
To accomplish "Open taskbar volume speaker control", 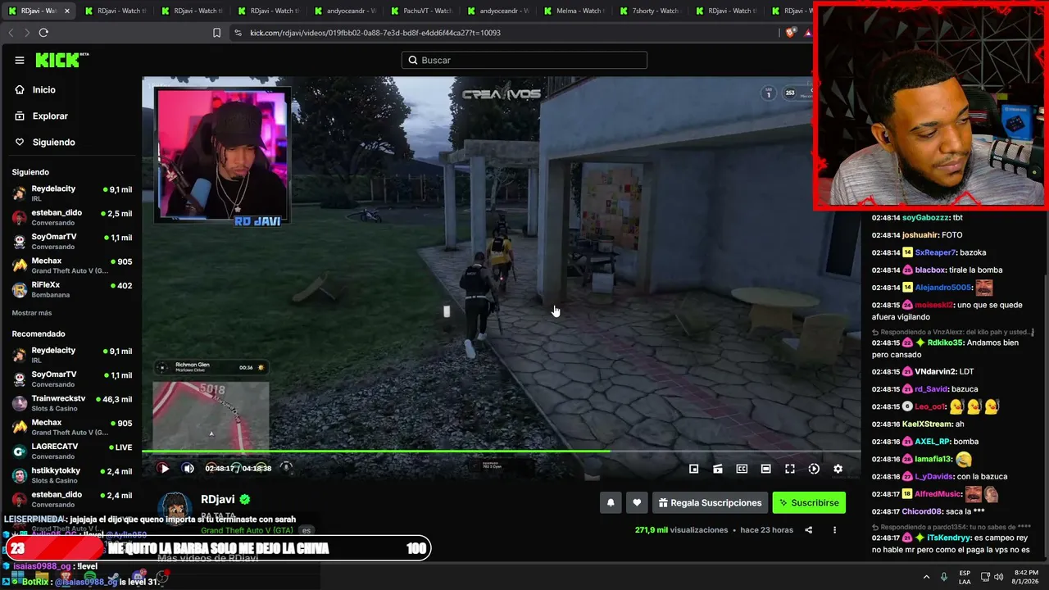I will (999, 576).
